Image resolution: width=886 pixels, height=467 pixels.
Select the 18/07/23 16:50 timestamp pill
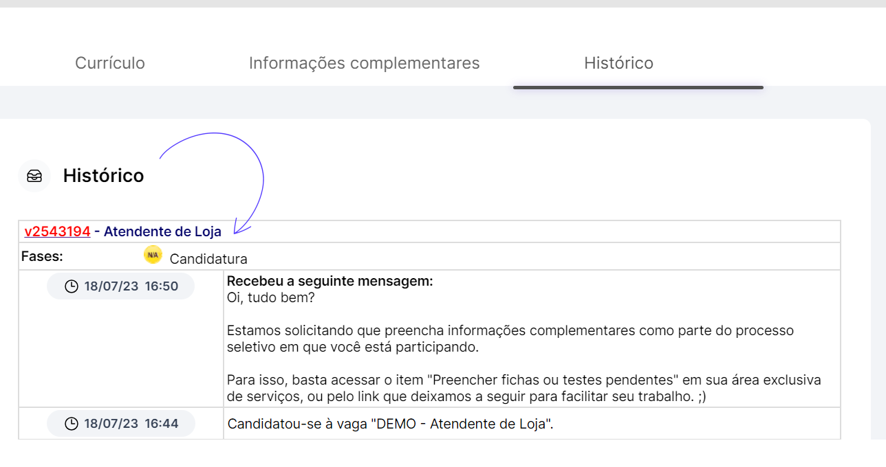pyautogui.click(x=120, y=286)
